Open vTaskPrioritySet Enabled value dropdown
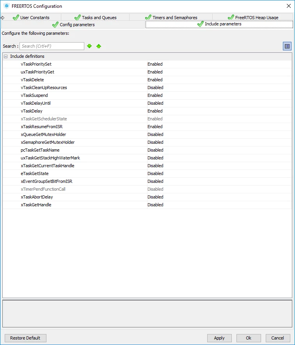Viewport: 295px width, 345px height. (155, 64)
